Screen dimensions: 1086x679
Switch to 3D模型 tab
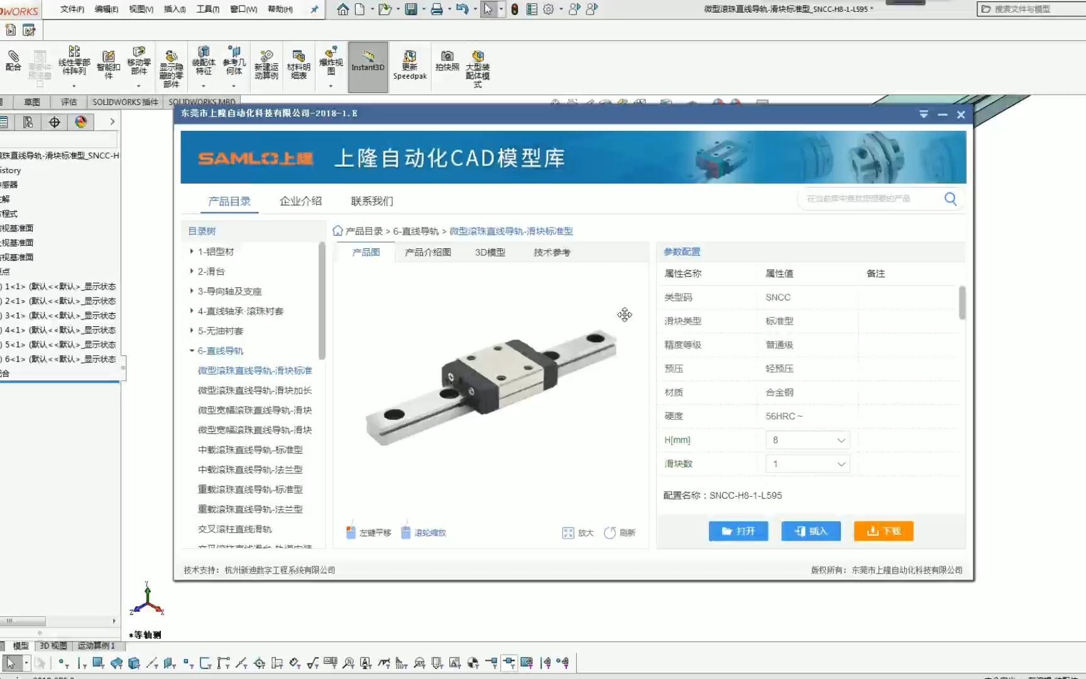click(490, 252)
